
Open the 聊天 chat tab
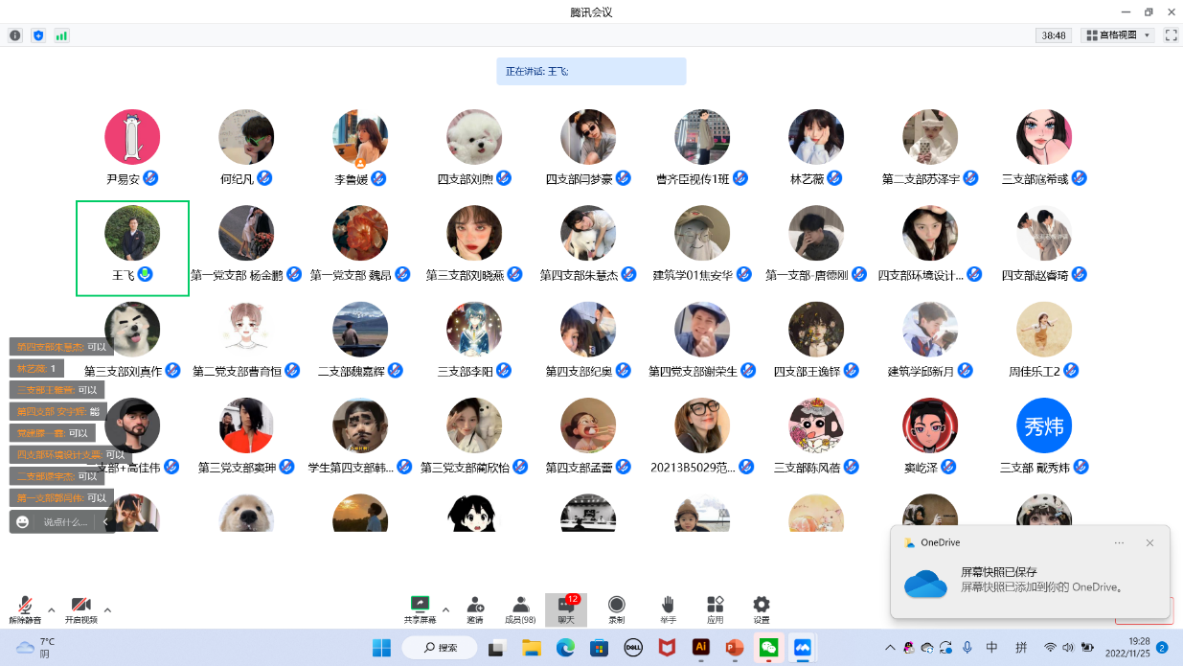[x=566, y=609]
